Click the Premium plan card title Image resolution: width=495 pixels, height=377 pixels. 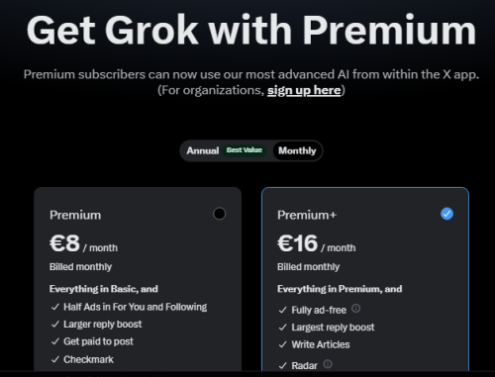tap(75, 215)
